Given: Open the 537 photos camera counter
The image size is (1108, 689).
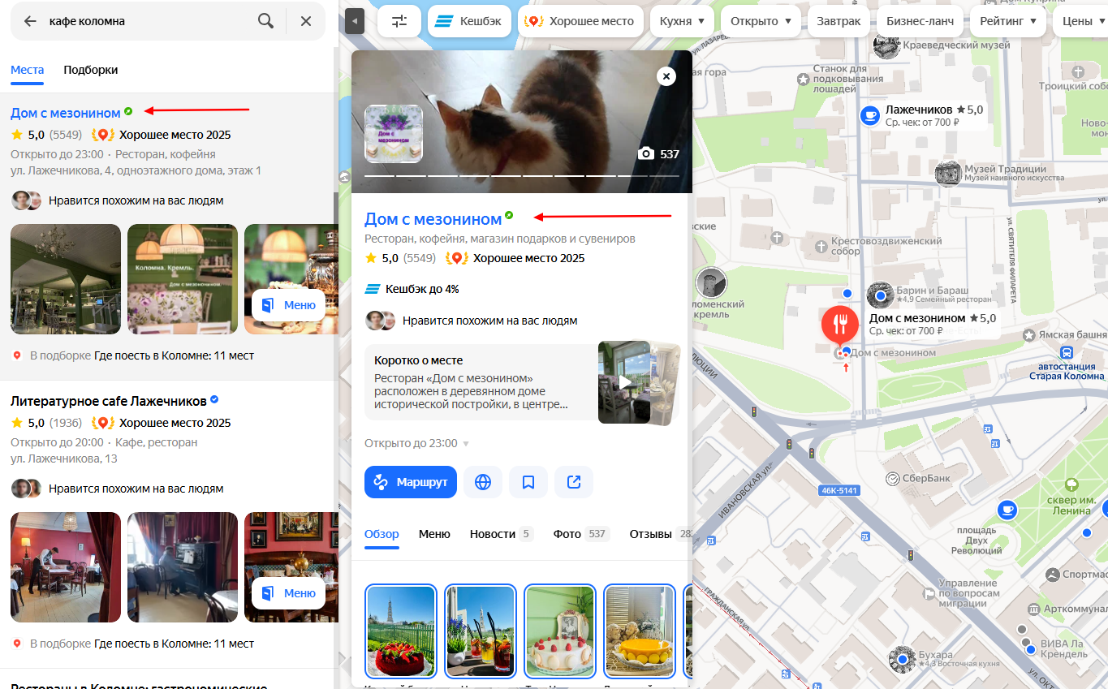Looking at the screenshot, I should pos(658,153).
